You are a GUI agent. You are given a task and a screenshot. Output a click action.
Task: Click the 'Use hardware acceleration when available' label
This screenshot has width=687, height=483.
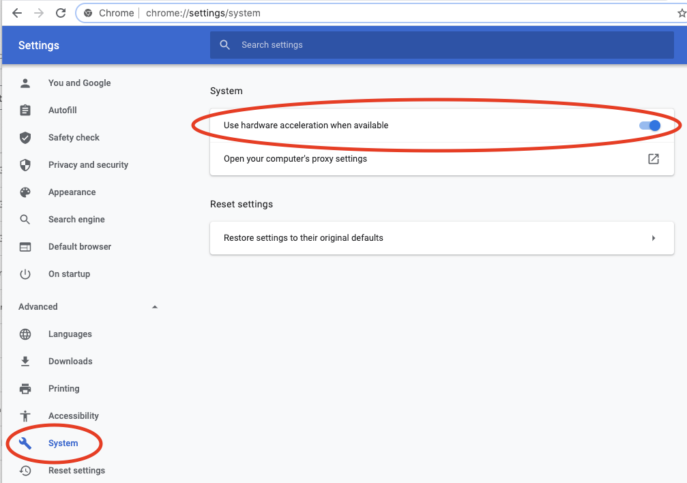pos(306,126)
